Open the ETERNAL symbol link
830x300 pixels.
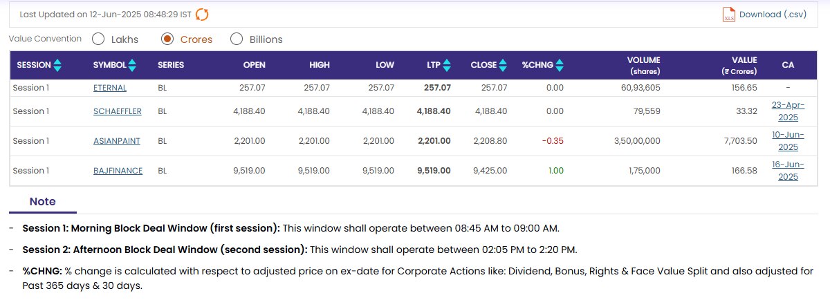coord(110,88)
